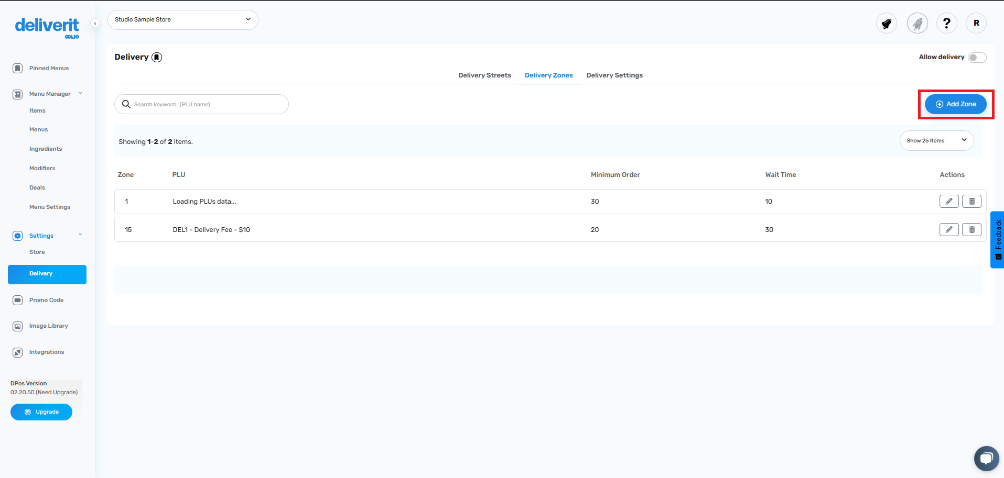
Task: Edit zone 15 with the pencil icon
Action: point(949,230)
